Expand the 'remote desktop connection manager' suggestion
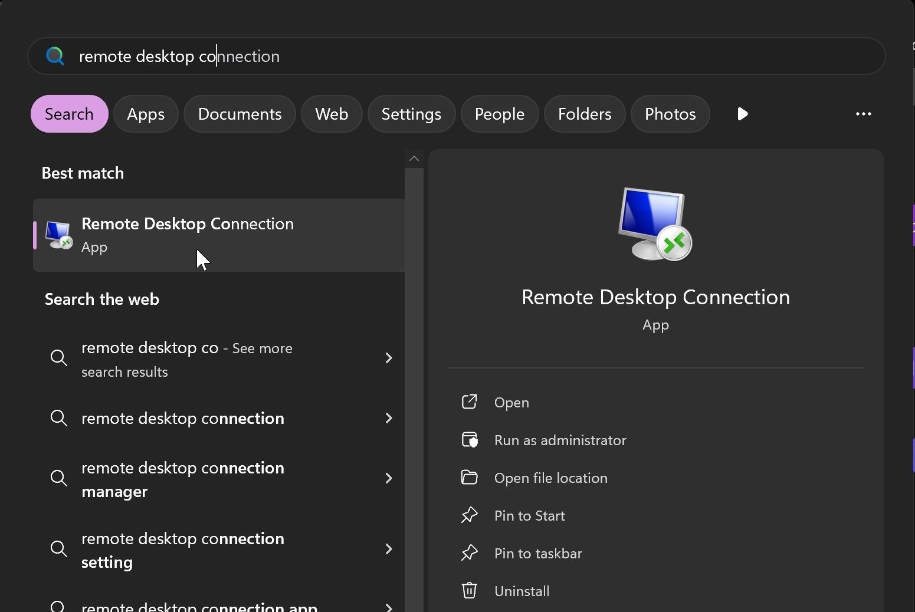Screen dimensions: 915x612 point(389,479)
